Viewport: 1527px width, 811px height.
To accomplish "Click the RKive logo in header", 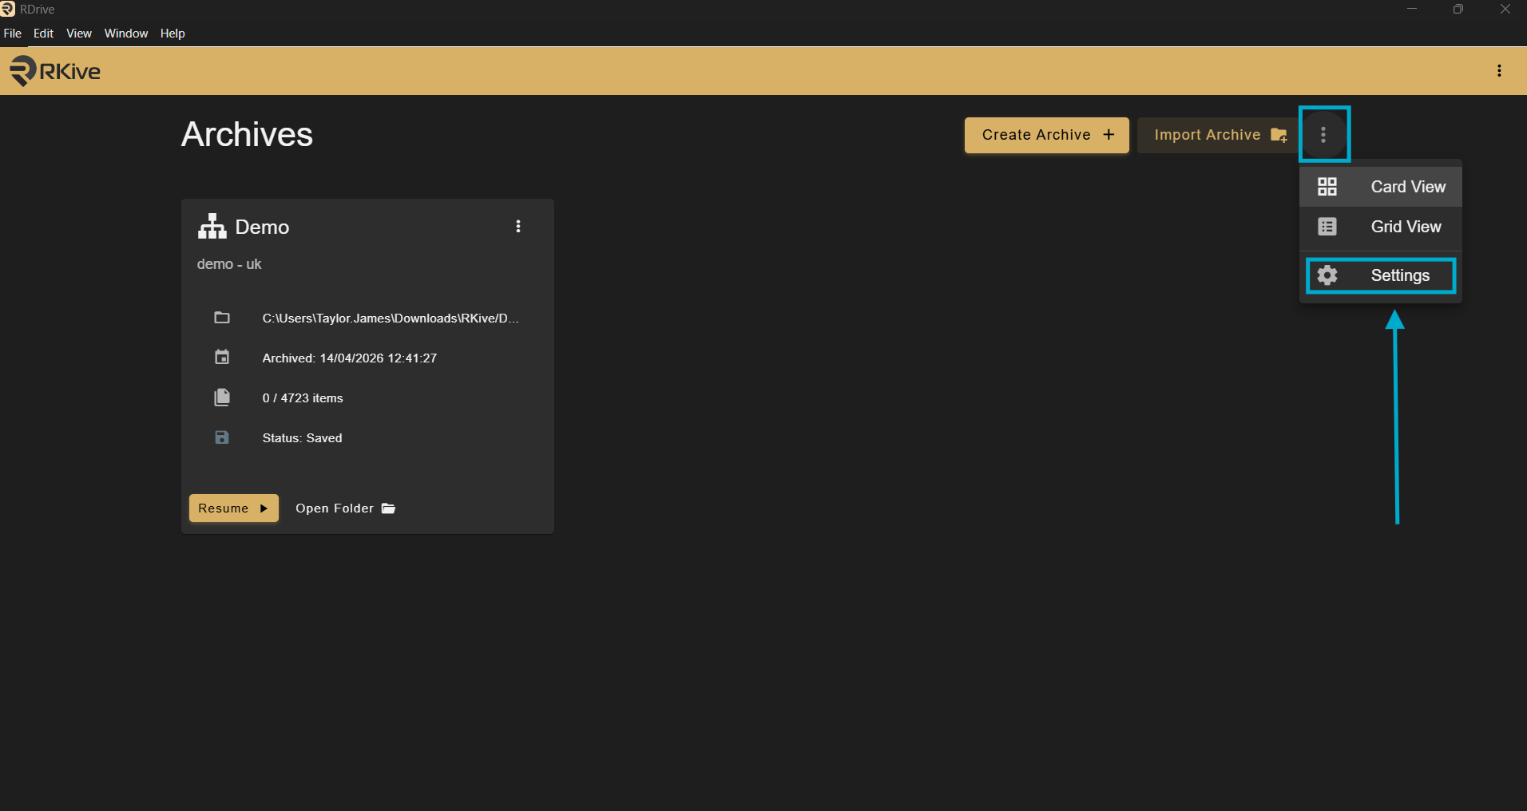I will (x=54, y=71).
